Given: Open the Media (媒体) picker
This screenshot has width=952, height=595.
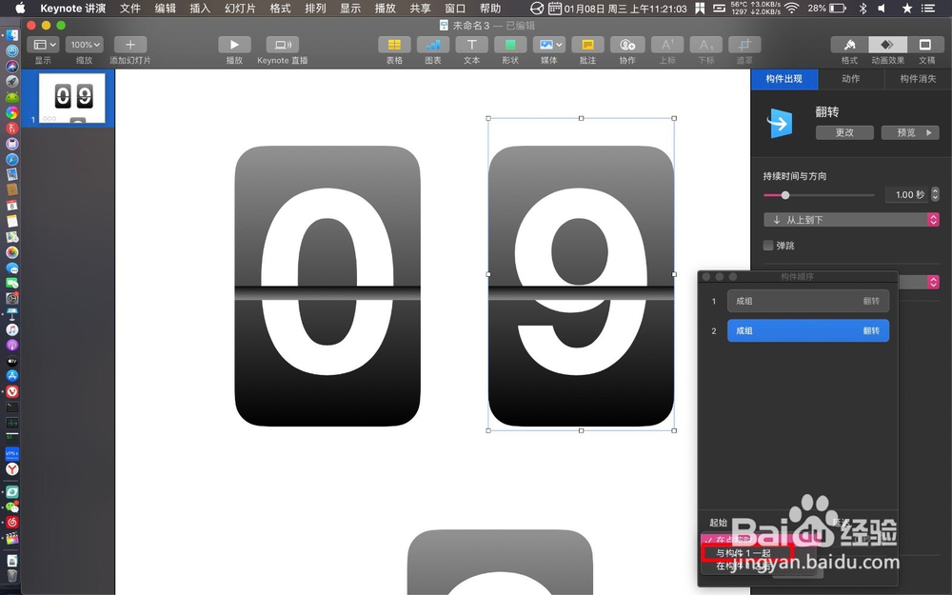Looking at the screenshot, I should (549, 45).
